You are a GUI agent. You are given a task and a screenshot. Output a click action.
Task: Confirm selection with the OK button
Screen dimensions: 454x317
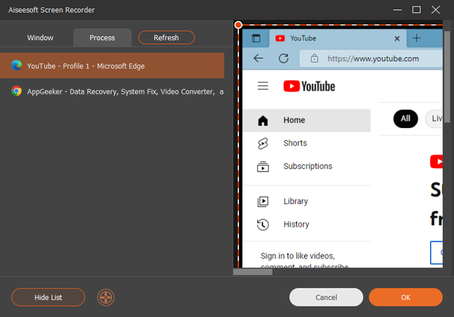(405, 297)
